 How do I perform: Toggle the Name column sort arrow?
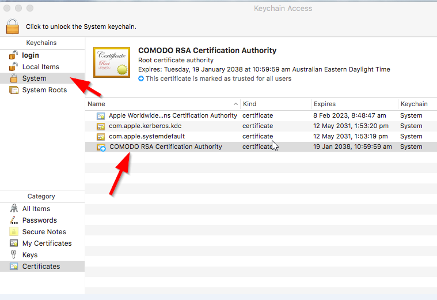pyautogui.click(x=235, y=104)
